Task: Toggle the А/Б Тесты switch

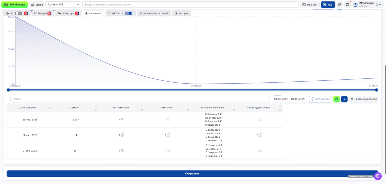Action: coord(128,13)
